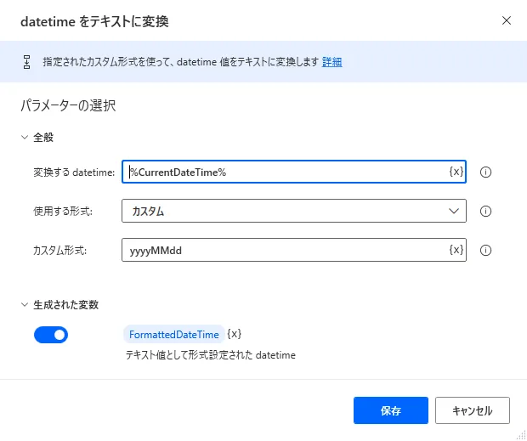
Task: Click into the yyyyMMdd custom format field
Action: (x=285, y=251)
